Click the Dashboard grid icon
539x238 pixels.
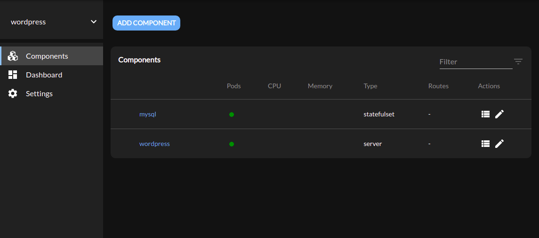tap(13, 75)
